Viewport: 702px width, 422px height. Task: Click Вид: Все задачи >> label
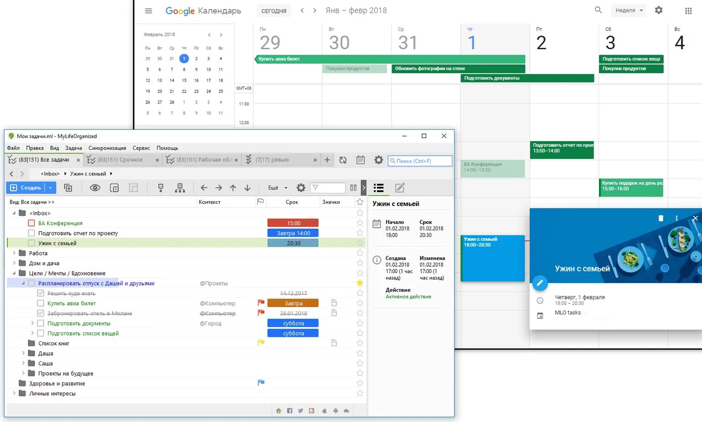click(32, 202)
